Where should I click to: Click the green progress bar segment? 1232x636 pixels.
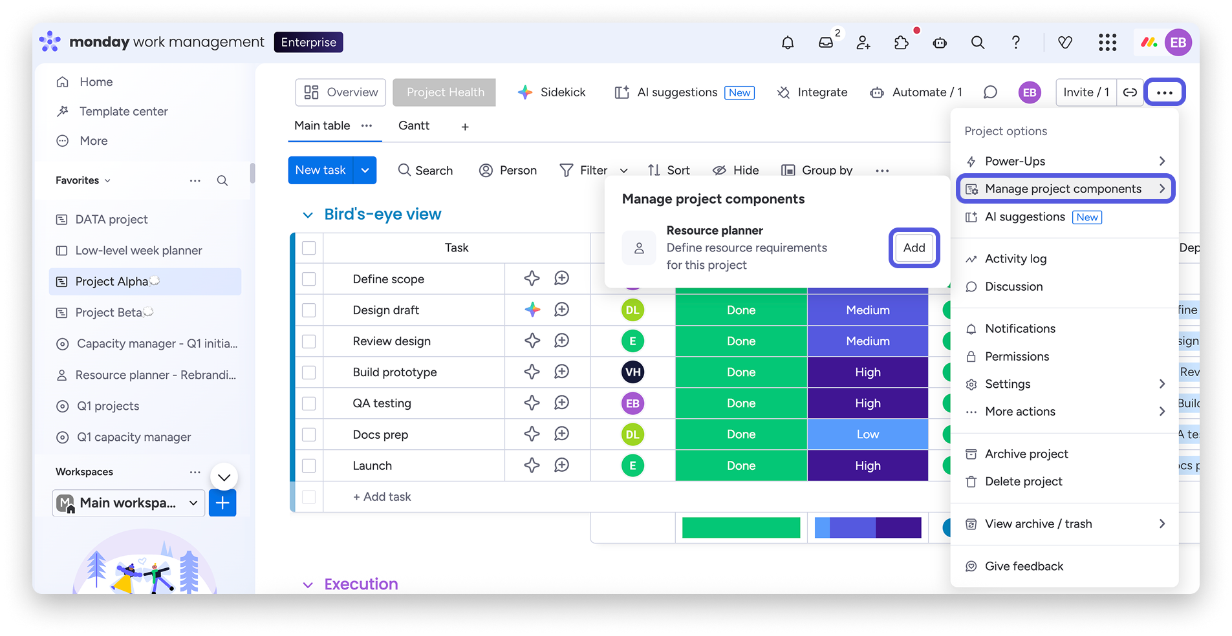(740, 527)
